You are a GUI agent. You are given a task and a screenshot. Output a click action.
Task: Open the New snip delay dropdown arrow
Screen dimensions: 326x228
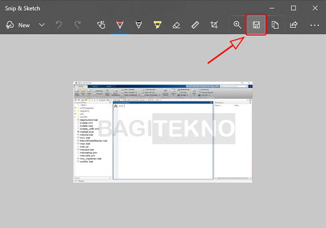(x=42, y=25)
